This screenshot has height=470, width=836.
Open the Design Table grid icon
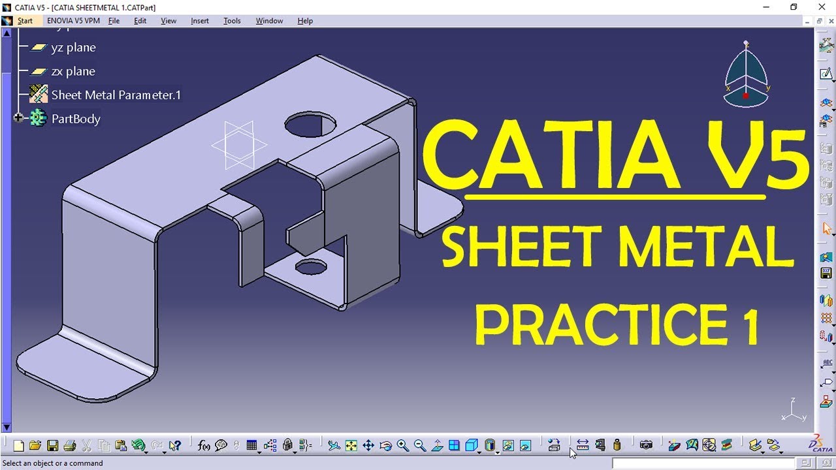click(251, 446)
